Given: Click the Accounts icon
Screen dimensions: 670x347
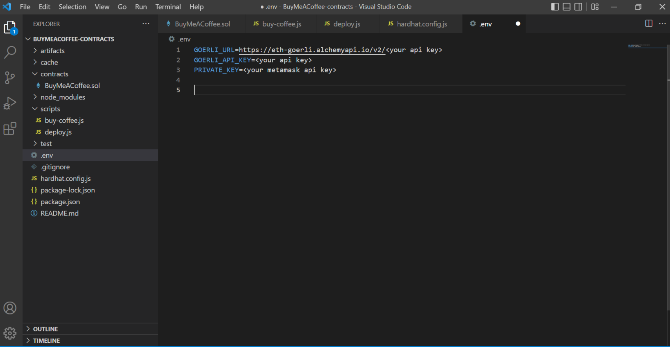Looking at the screenshot, I should coord(10,308).
